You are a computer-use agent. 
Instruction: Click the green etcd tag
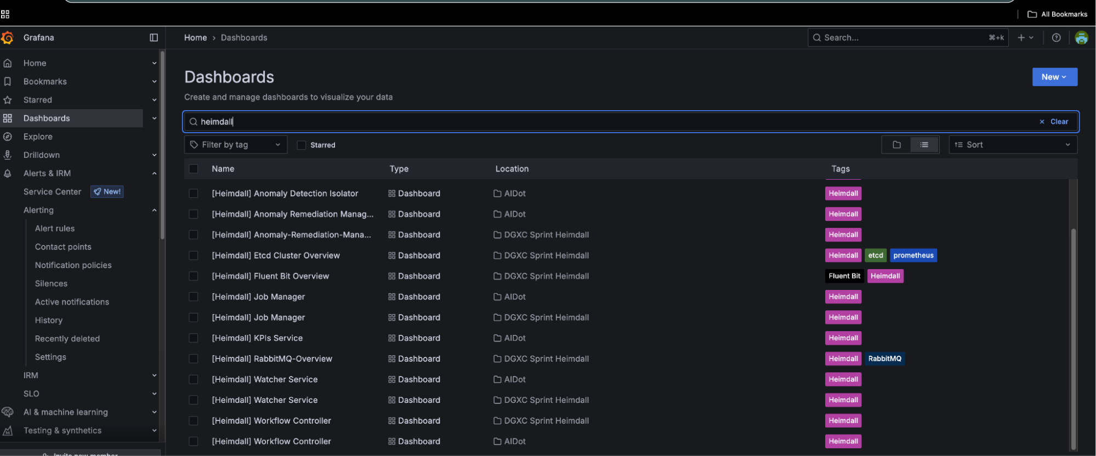875,255
